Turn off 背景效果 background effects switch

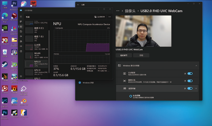[x=190, y=88]
